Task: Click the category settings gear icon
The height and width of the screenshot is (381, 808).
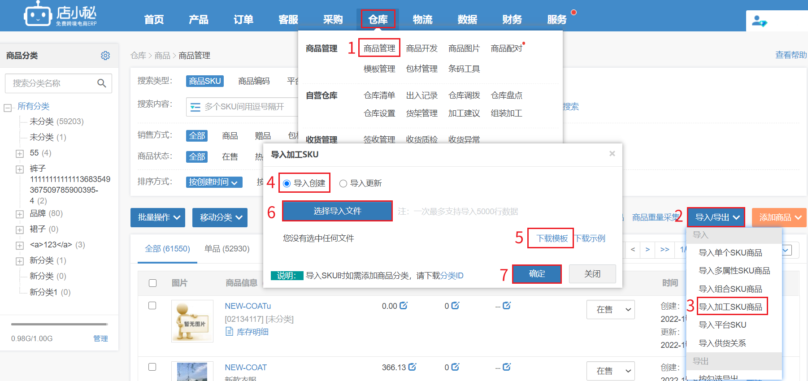Action: click(105, 56)
